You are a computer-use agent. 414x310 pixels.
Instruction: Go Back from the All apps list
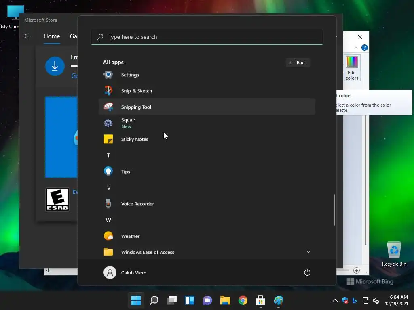[298, 63]
